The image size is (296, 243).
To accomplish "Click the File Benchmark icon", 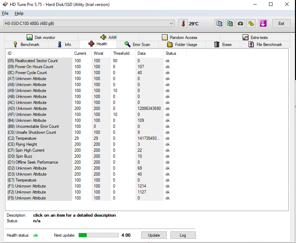I will coord(251,44).
